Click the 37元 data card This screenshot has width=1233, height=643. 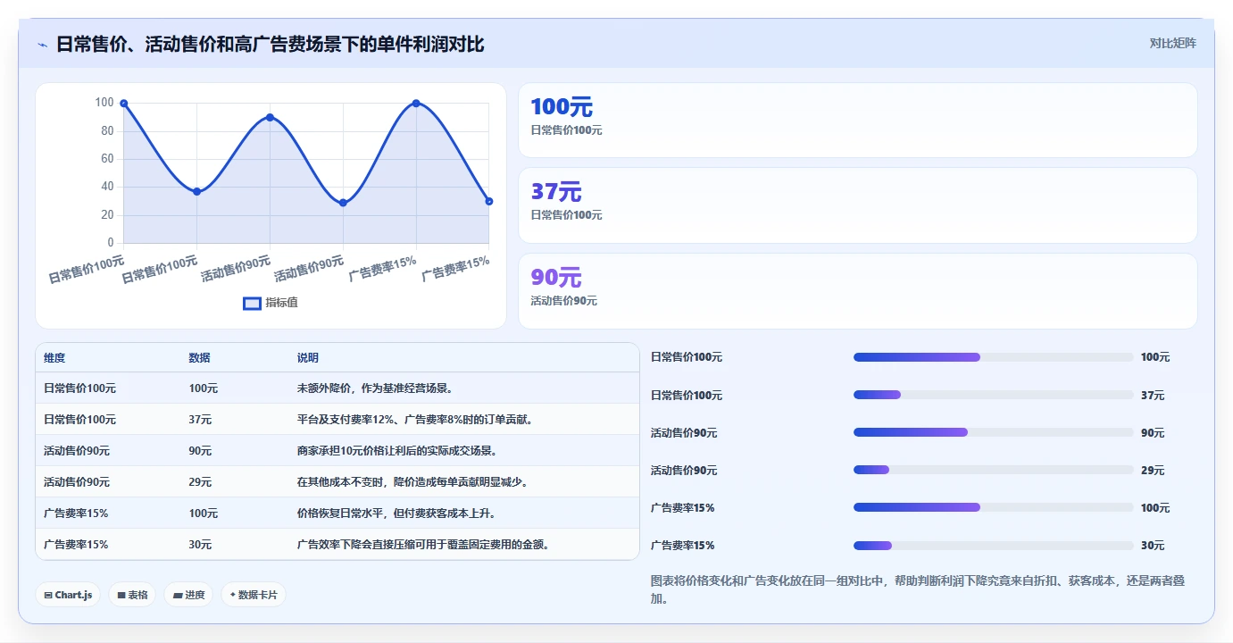click(x=858, y=205)
